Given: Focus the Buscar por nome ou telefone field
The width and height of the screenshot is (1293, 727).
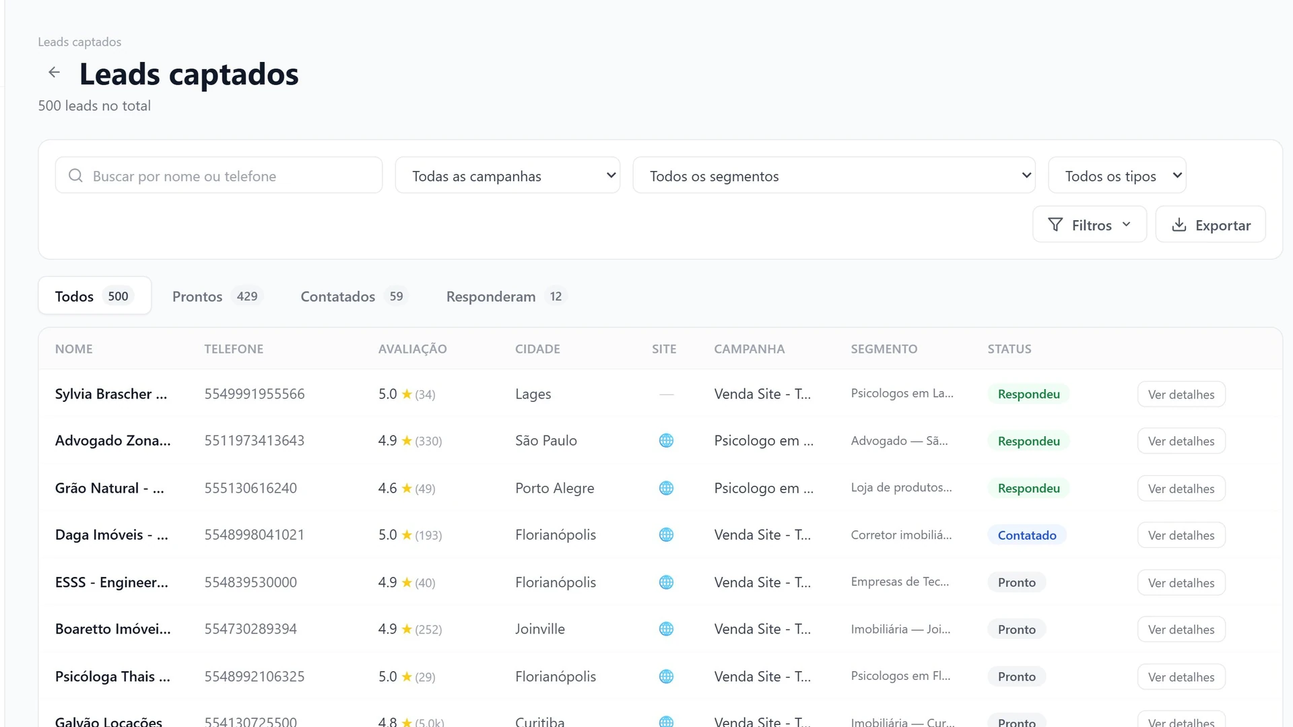Looking at the screenshot, I should pos(219,176).
